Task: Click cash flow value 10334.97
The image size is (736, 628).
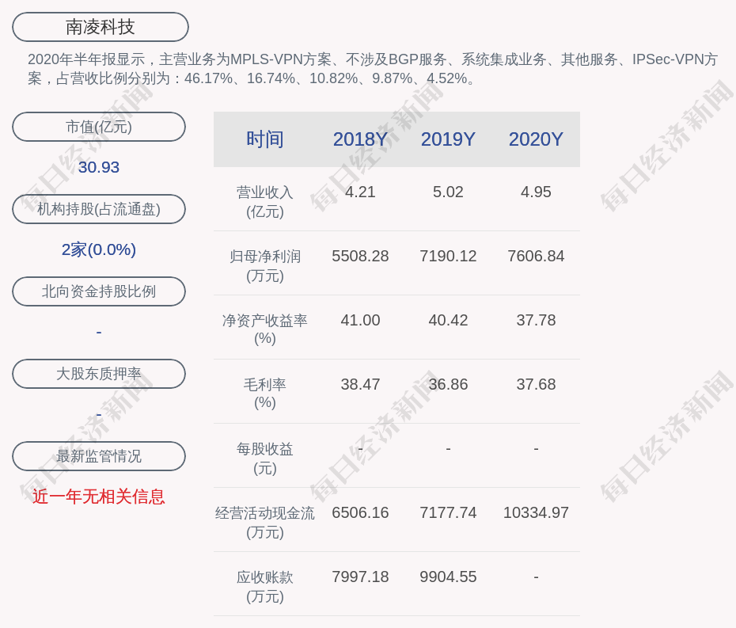Action: 536,512
